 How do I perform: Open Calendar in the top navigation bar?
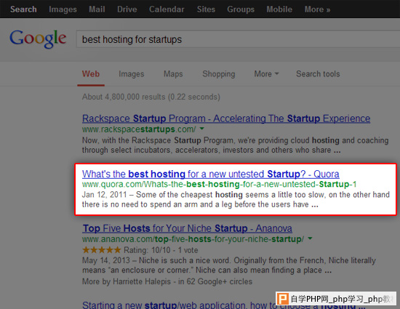[x=167, y=9]
